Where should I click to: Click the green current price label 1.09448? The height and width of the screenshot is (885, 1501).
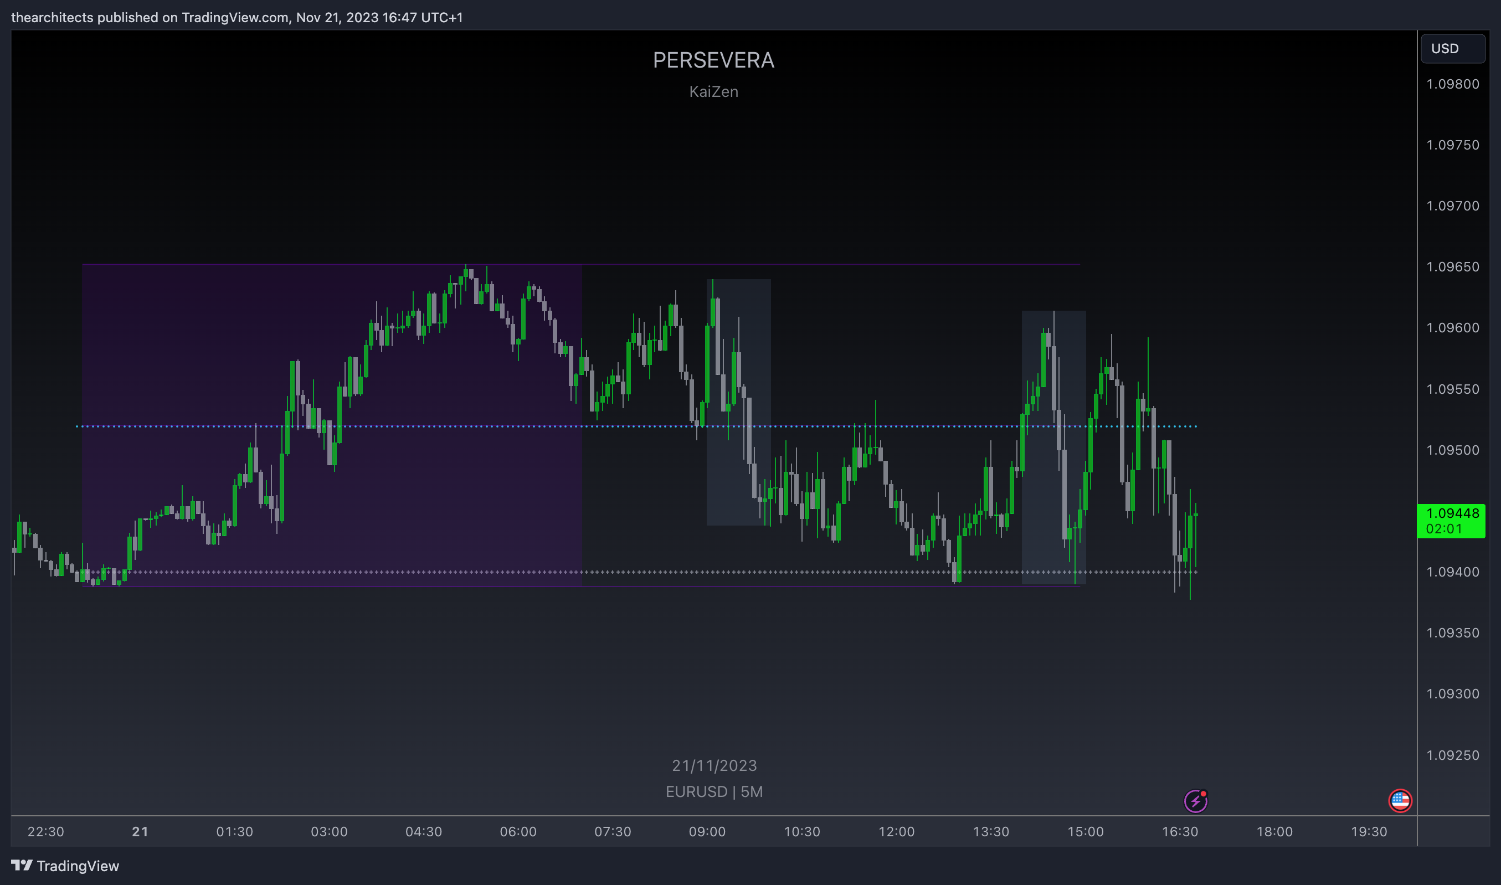click(x=1451, y=521)
